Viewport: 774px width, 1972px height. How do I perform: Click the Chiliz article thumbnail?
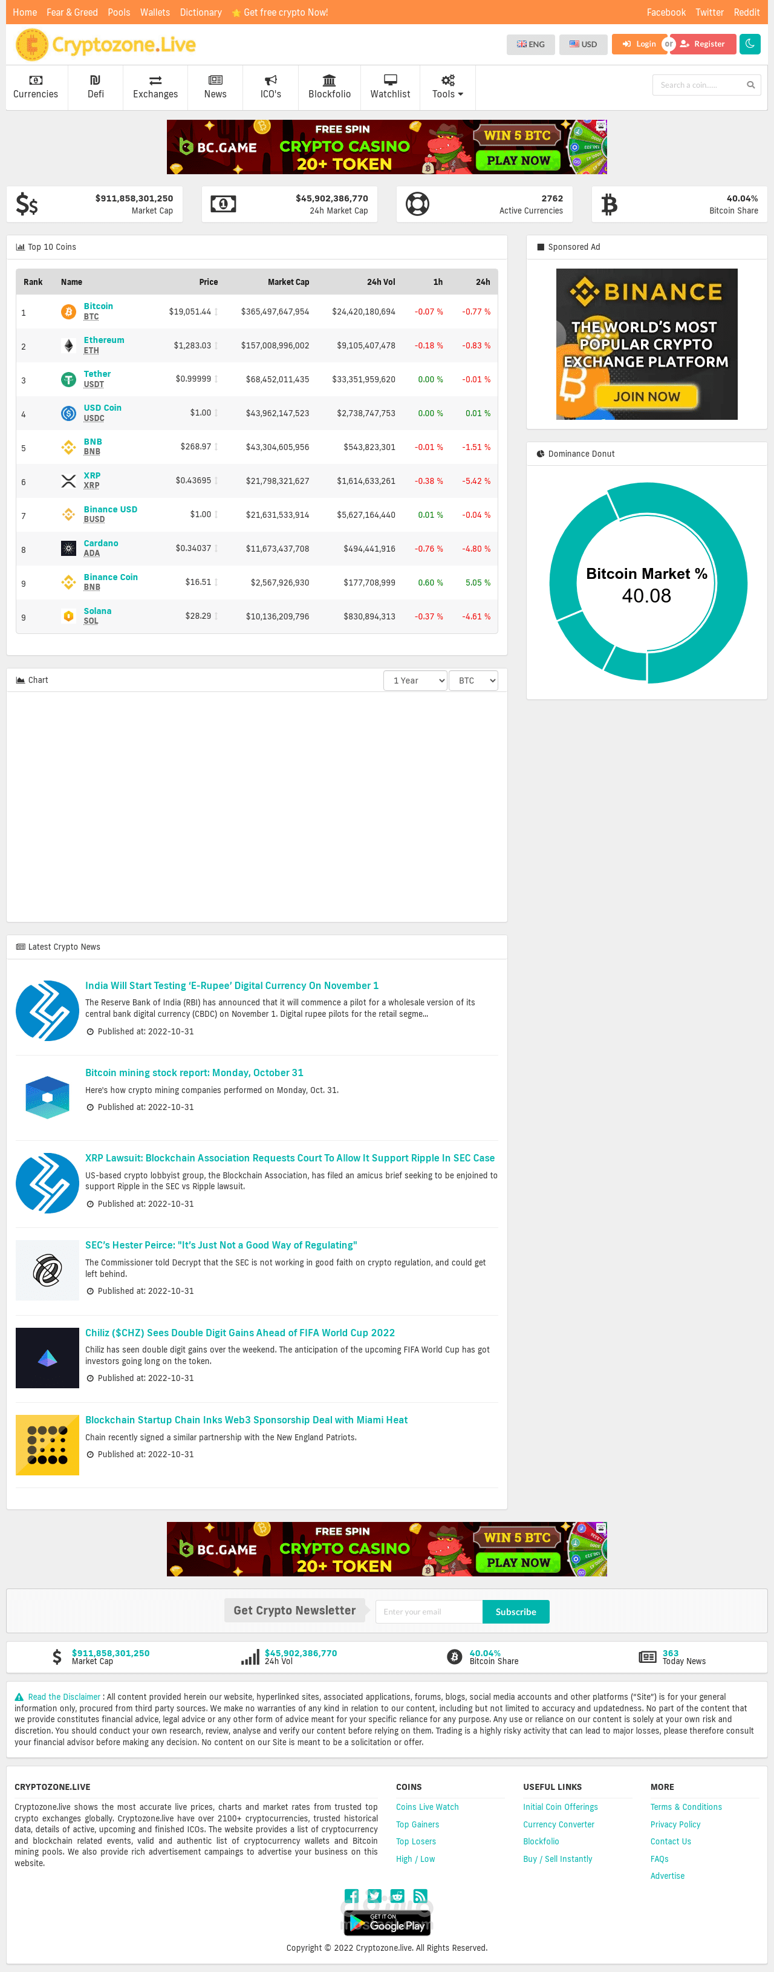[x=47, y=1357]
